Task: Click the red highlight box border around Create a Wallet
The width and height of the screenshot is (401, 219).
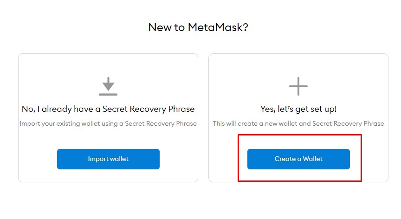Action: pyautogui.click(x=300, y=135)
